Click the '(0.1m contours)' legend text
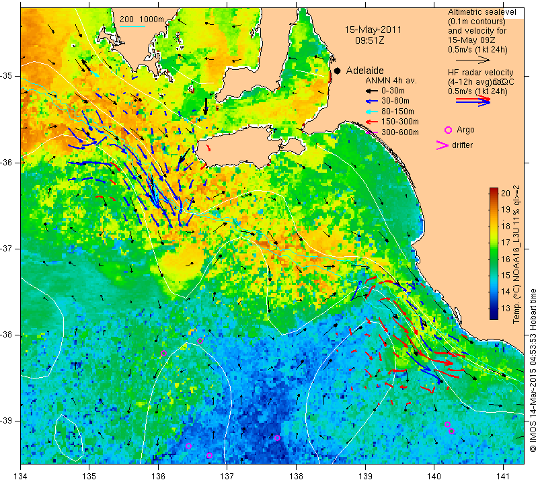Image resolution: width=538 pixels, height=484 pixels. pyautogui.click(x=476, y=22)
